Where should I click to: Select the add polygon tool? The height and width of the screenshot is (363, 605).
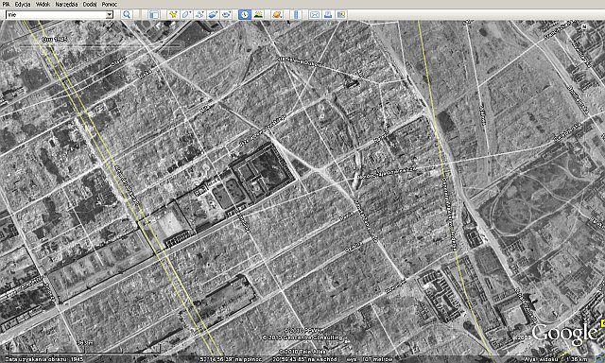(186, 15)
